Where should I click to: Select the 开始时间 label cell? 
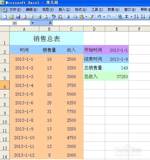94,50
